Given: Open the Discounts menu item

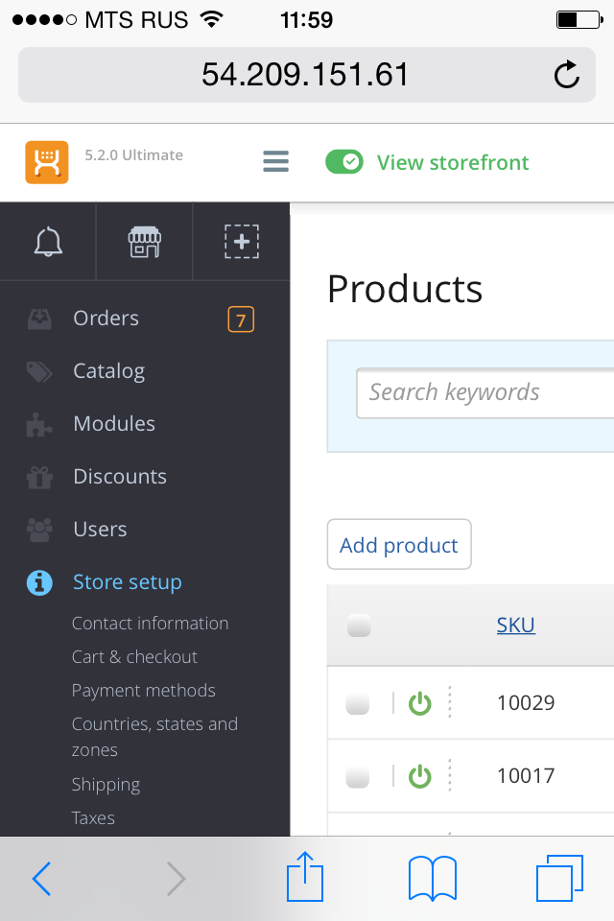Looking at the screenshot, I should coord(120,477).
